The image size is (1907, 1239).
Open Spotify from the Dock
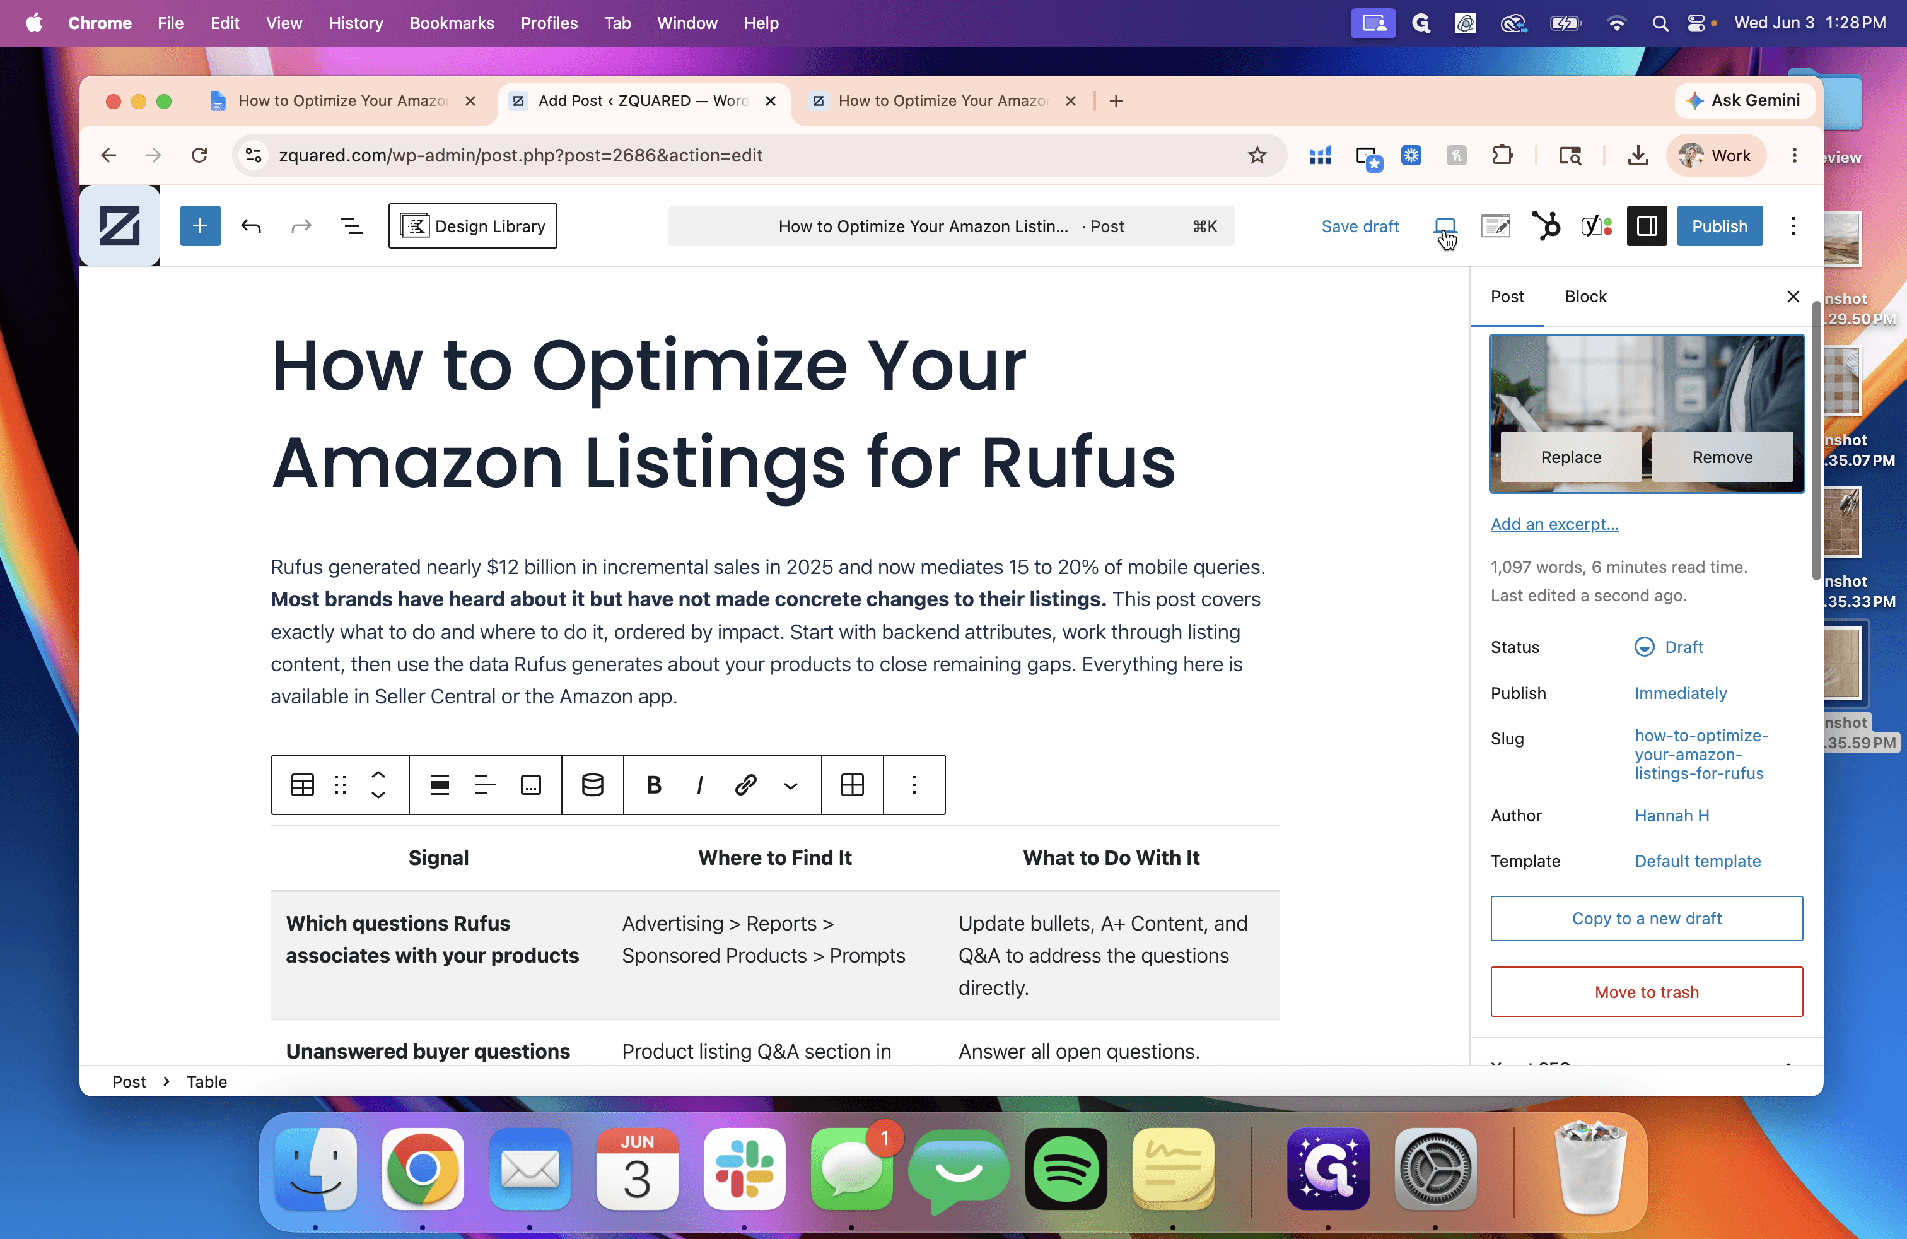(1066, 1168)
